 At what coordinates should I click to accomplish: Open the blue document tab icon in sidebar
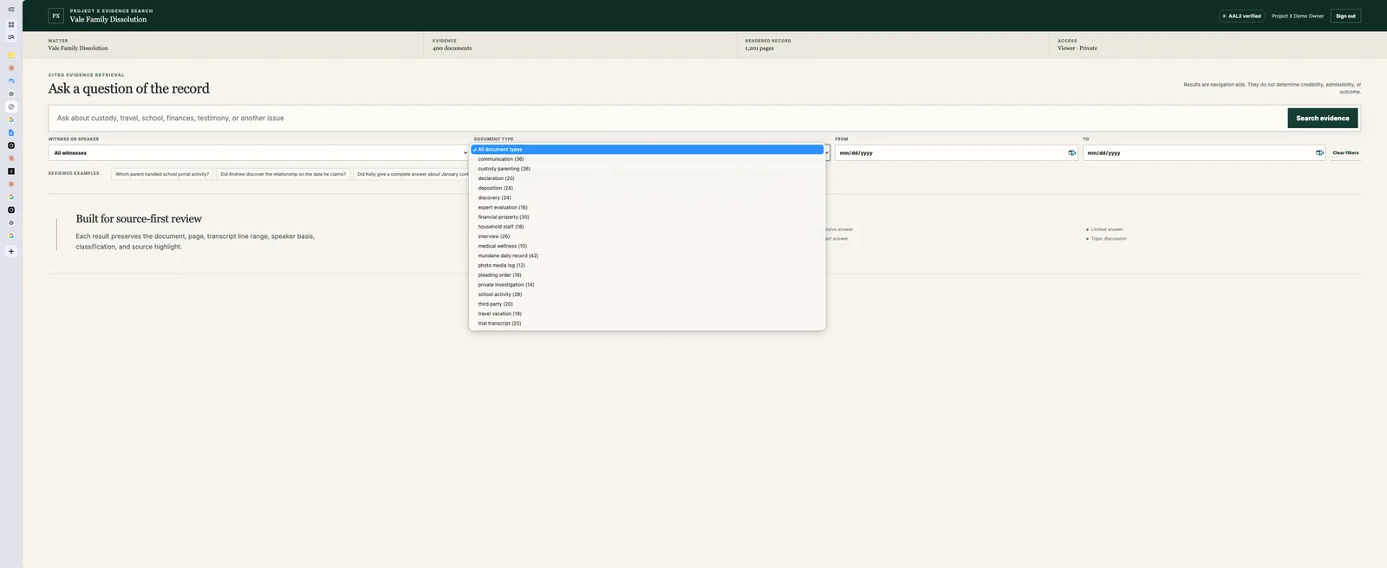(x=11, y=132)
